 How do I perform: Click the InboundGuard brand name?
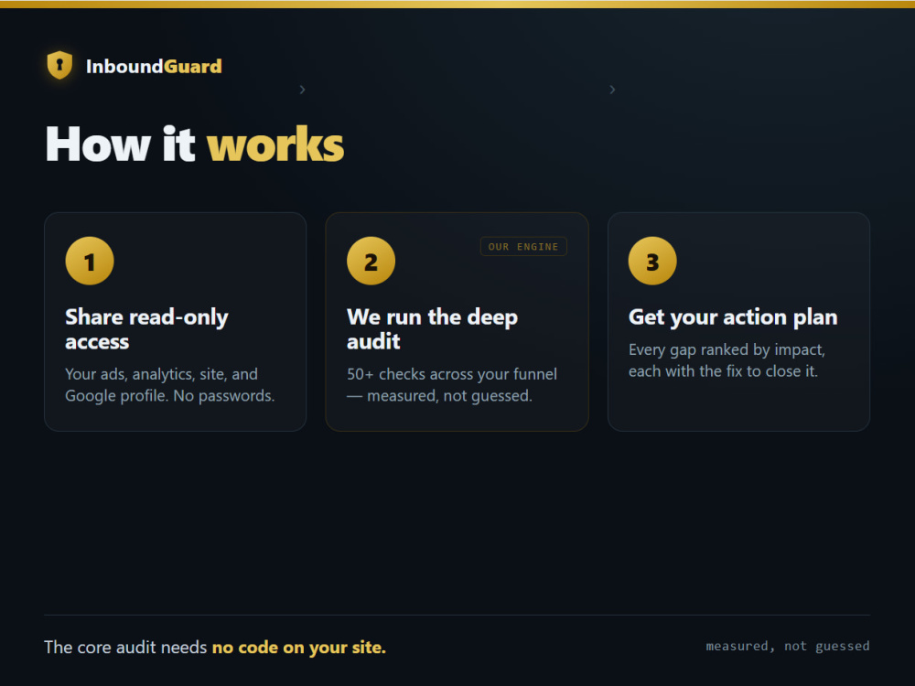(x=154, y=67)
